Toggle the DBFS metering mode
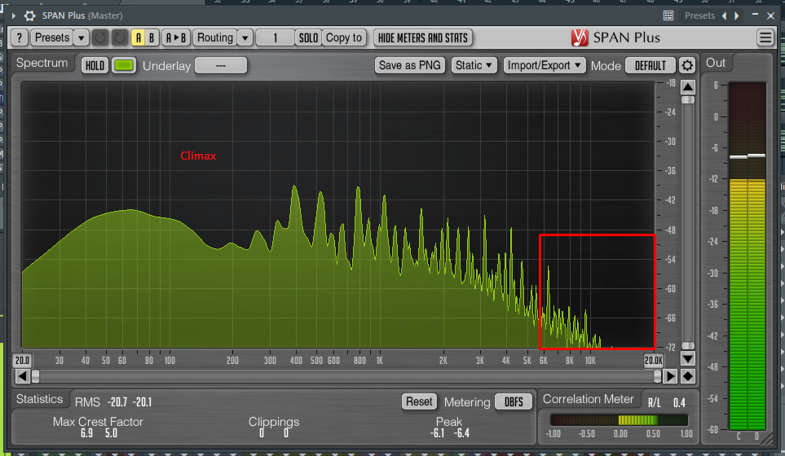The height and width of the screenshot is (456, 785). coord(514,401)
